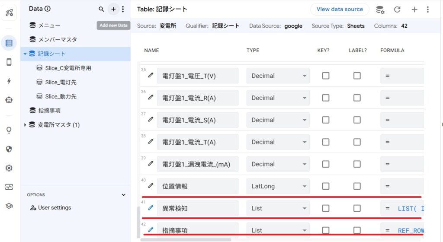The height and width of the screenshot is (242, 443).
Task: Collapse the 記録シート table tree
Action: point(25,54)
